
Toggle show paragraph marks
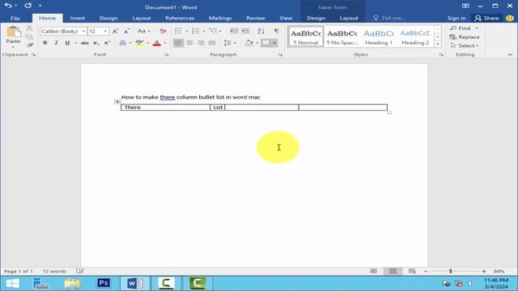276,31
